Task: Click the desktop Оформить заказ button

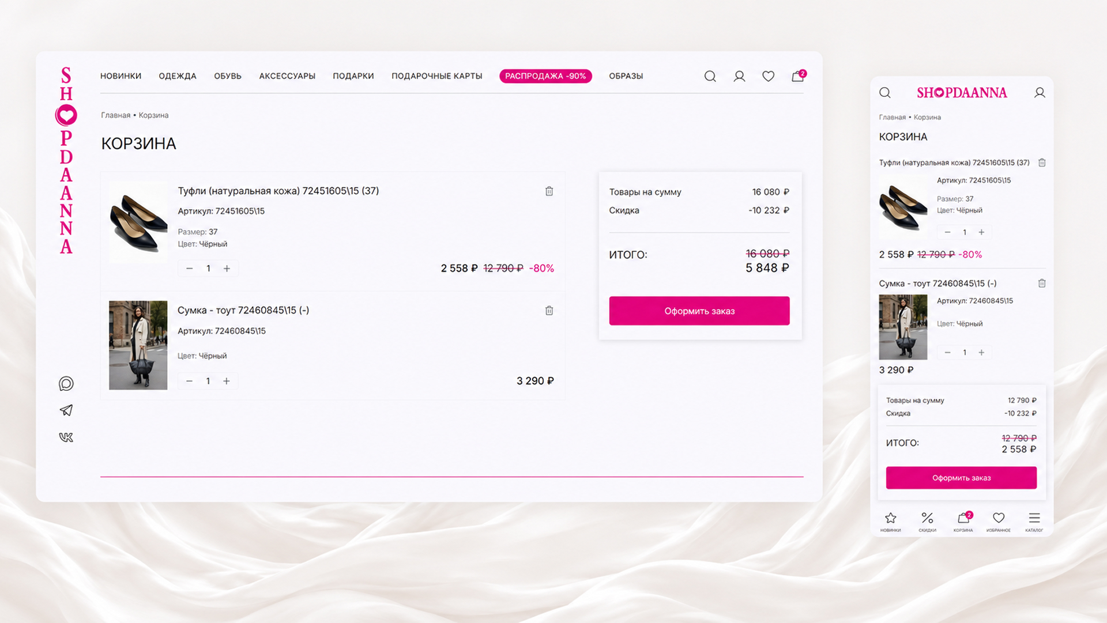Action: tap(699, 311)
